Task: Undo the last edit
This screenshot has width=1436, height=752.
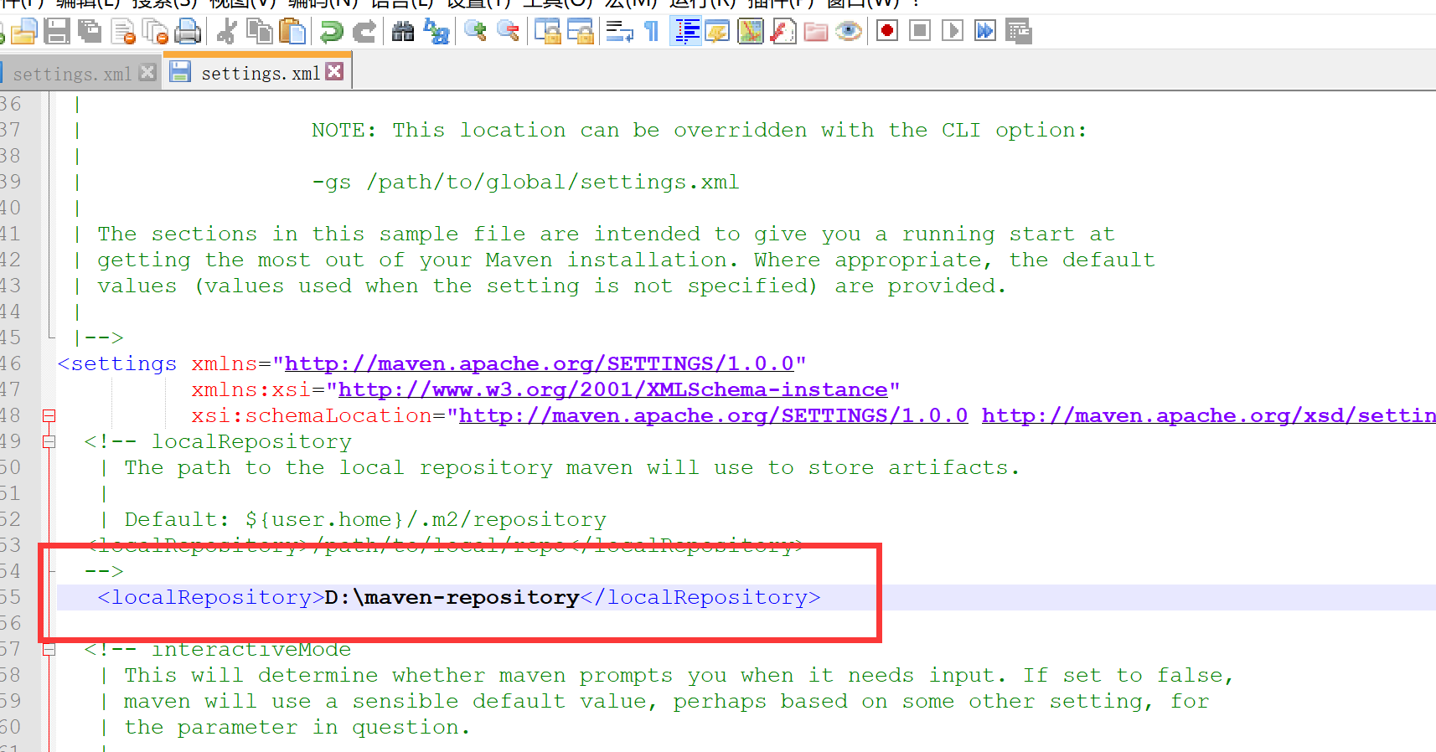Action: pos(332,32)
